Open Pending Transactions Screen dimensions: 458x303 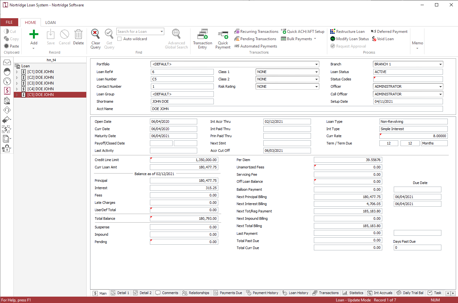(255, 39)
